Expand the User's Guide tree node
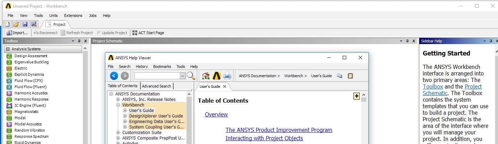Screen dimensions: 498x144 click(125, 111)
